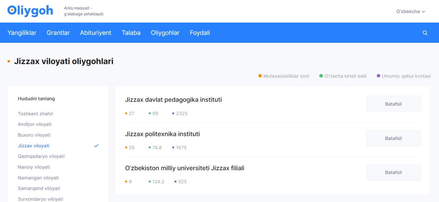Click the Oliygoh logo
Image resolution: width=439 pixels, height=202 pixels.
(x=30, y=11)
